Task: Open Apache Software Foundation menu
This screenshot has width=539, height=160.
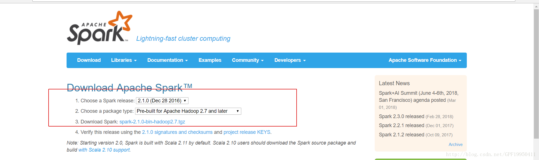Action: pos(425,60)
